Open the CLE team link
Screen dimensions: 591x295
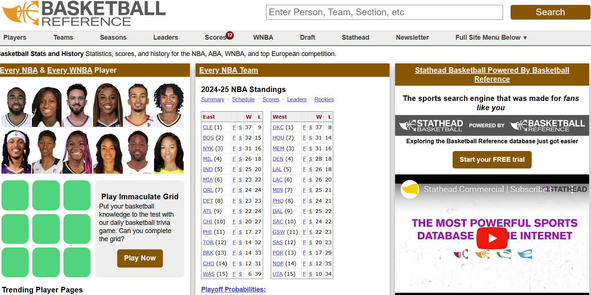point(208,127)
